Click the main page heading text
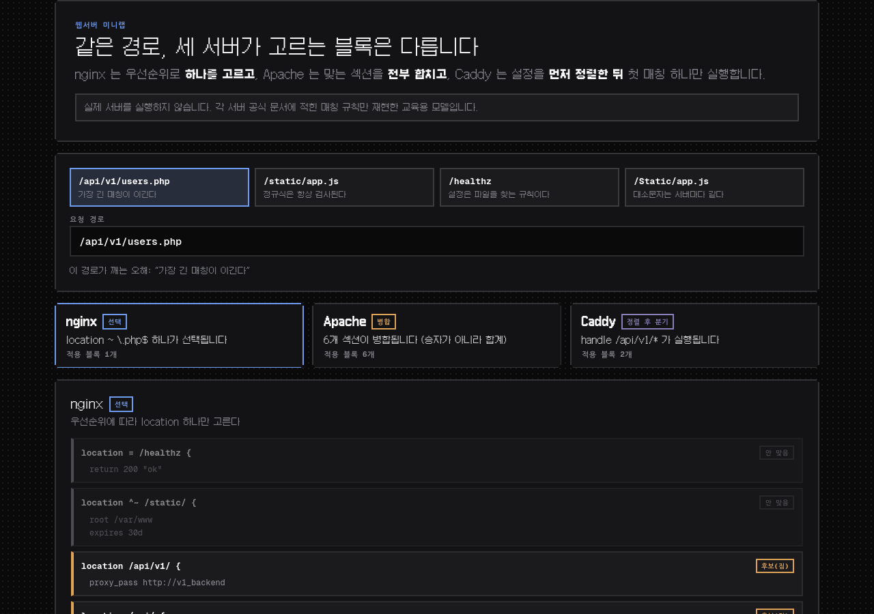Image resolution: width=874 pixels, height=614 pixels. point(277,46)
